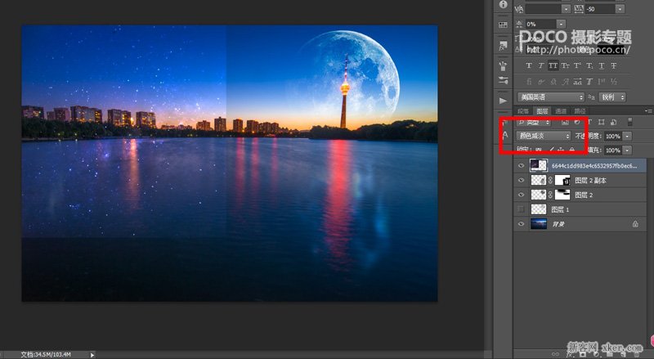Toggle Underline text style
The image size is (654, 359).
[x=602, y=65]
